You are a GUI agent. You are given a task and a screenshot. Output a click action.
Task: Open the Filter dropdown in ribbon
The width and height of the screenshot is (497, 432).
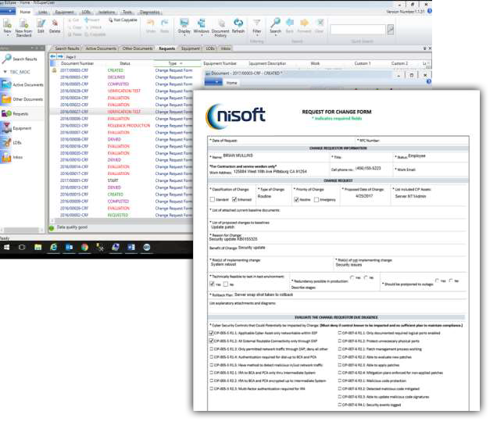click(257, 27)
